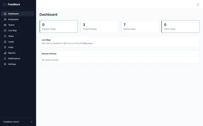203x126 pixels.
Task: Click the Tasks checkmark circle icon
Action: pos(5,36)
